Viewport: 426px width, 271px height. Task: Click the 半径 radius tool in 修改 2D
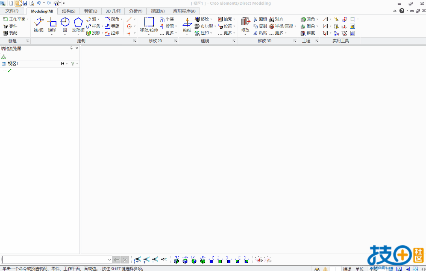[166, 19]
